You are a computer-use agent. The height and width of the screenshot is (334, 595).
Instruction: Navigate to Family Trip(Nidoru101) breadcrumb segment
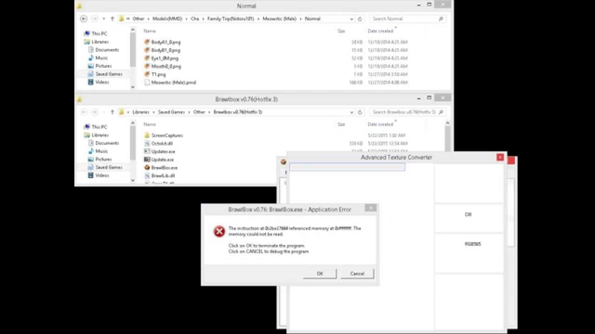click(231, 19)
